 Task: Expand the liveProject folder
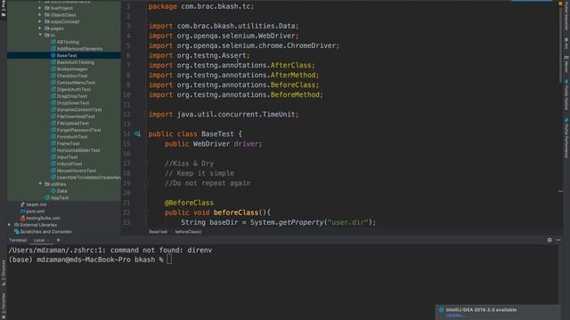40,8
